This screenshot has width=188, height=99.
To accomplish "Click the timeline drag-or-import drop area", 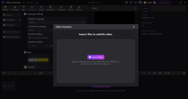I will [x=101, y=87].
